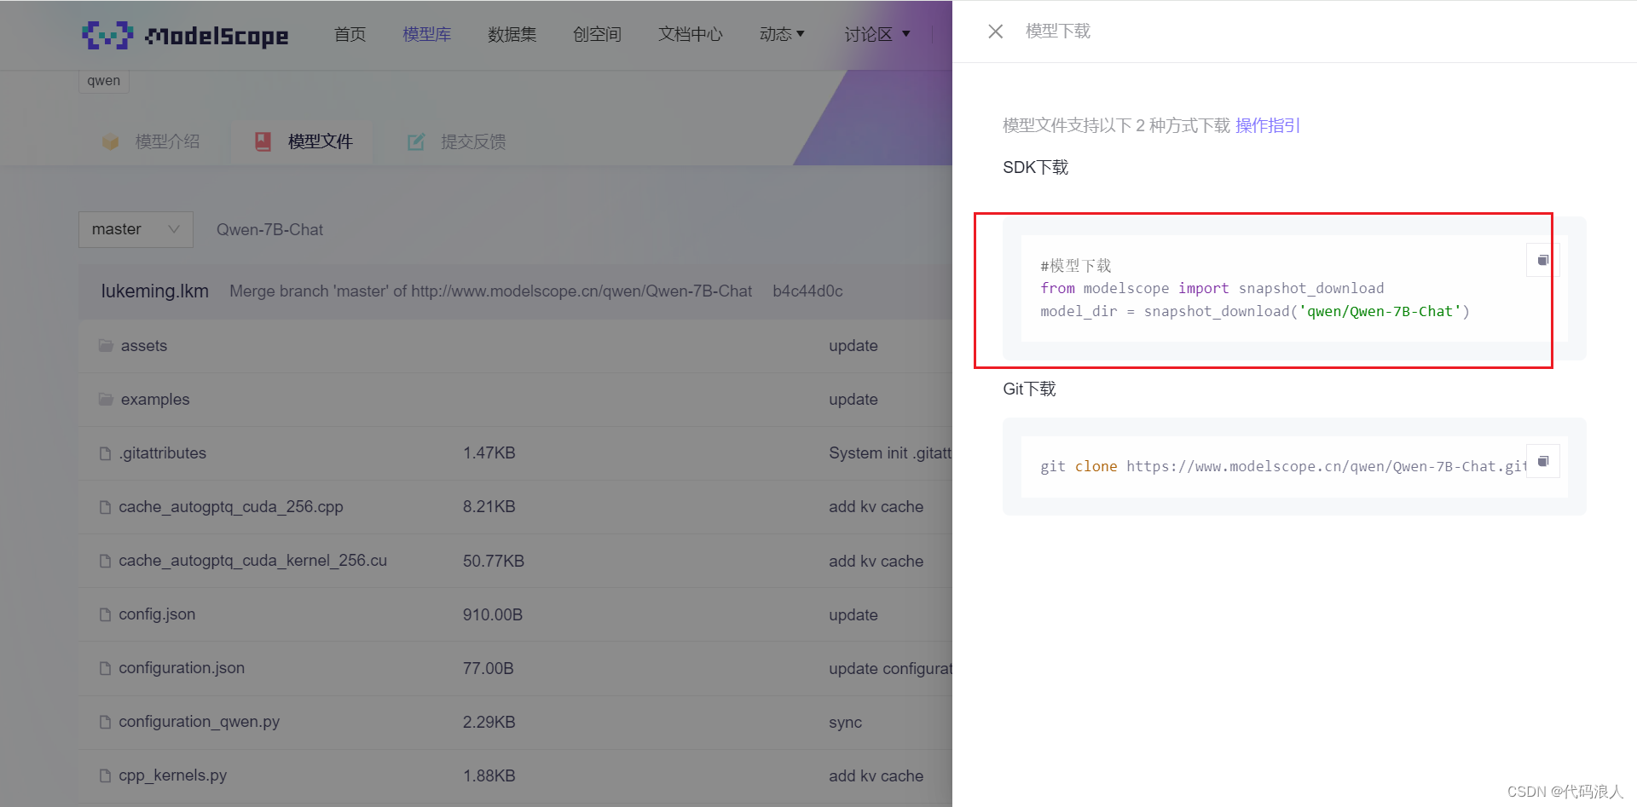The width and height of the screenshot is (1637, 807).
Task: Click the 'update' message in assets row
Action: (853, 345)
